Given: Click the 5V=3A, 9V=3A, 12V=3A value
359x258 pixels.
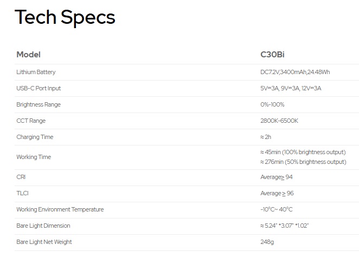Looking at the screenshot, I should click(x=291, y=88).
